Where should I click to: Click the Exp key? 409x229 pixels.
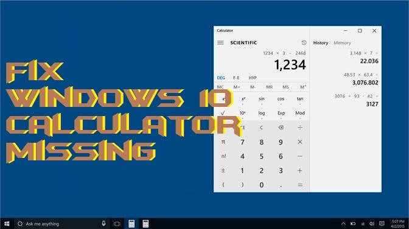point(281,113)
